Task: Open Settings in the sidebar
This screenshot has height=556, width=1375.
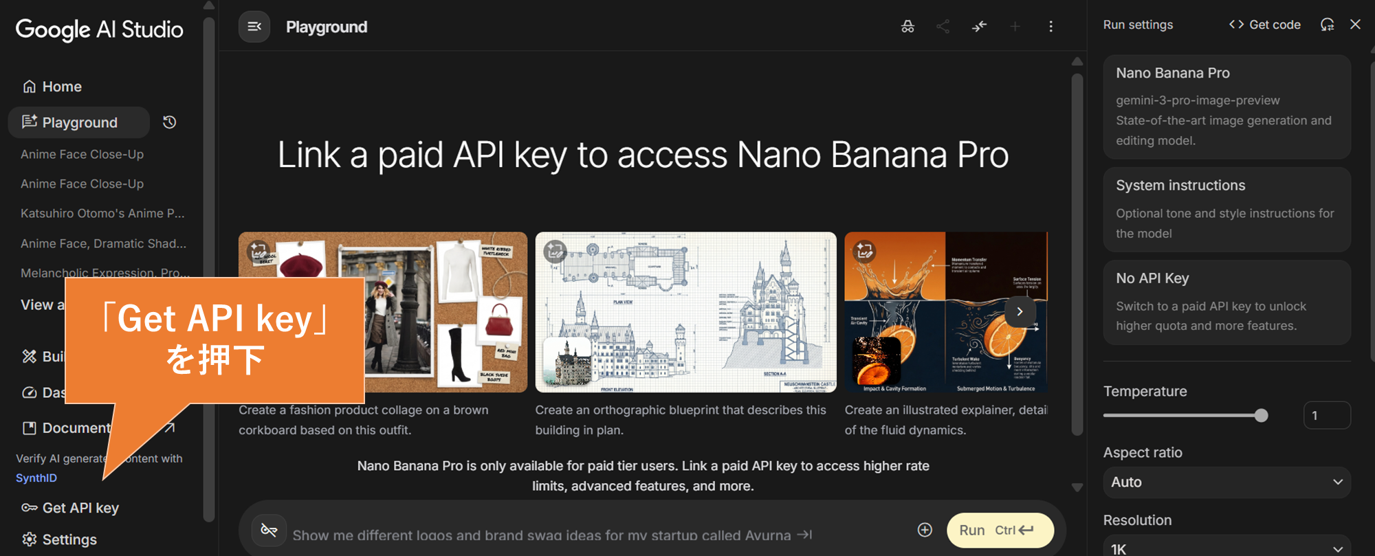Action: tap(69, 540)
